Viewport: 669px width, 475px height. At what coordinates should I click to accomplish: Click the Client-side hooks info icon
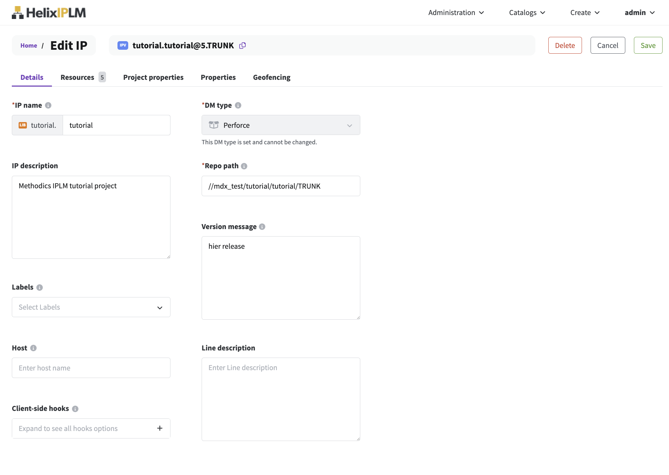[x=75, y=409]
